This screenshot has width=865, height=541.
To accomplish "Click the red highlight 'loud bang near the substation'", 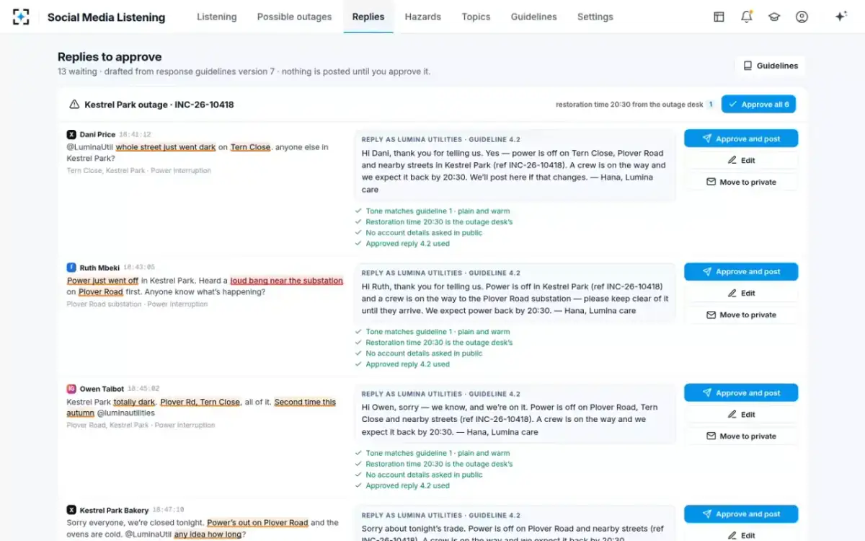I will 287,281.
